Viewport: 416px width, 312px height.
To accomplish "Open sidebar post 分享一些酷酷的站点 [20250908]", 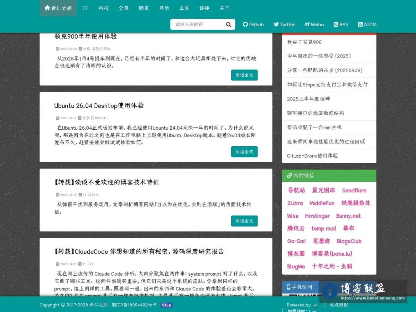I will coord(325,70).
